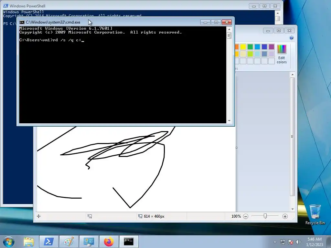Click the cmd.exe window title text
This screenshot has width=331, height=248.
pos(53,22)
